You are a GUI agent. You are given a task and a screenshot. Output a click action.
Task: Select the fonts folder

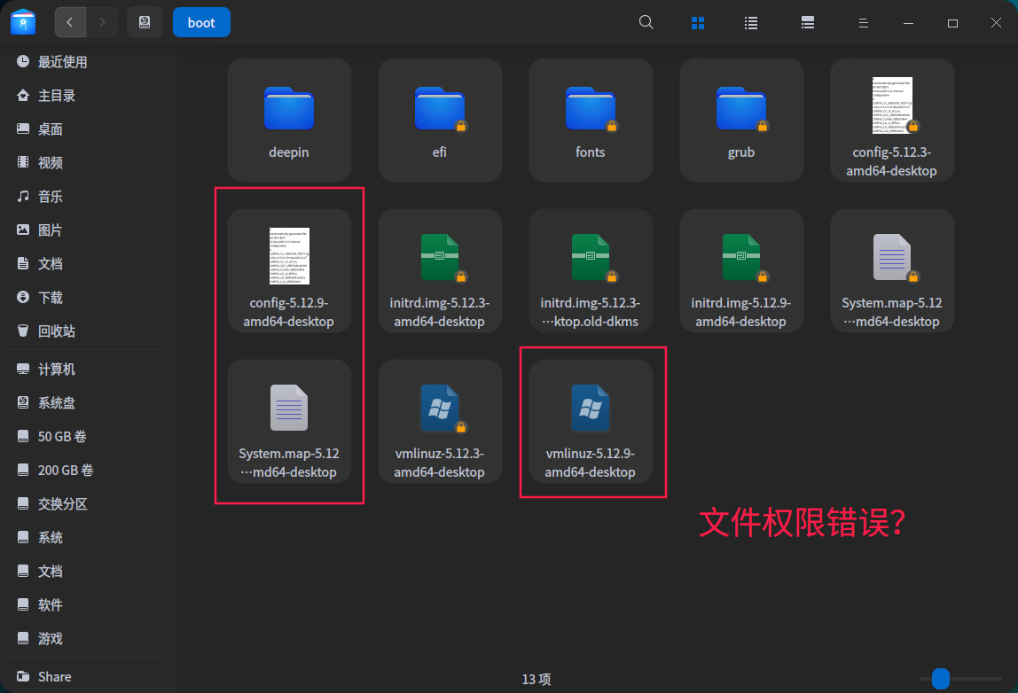tap(591, 120)
